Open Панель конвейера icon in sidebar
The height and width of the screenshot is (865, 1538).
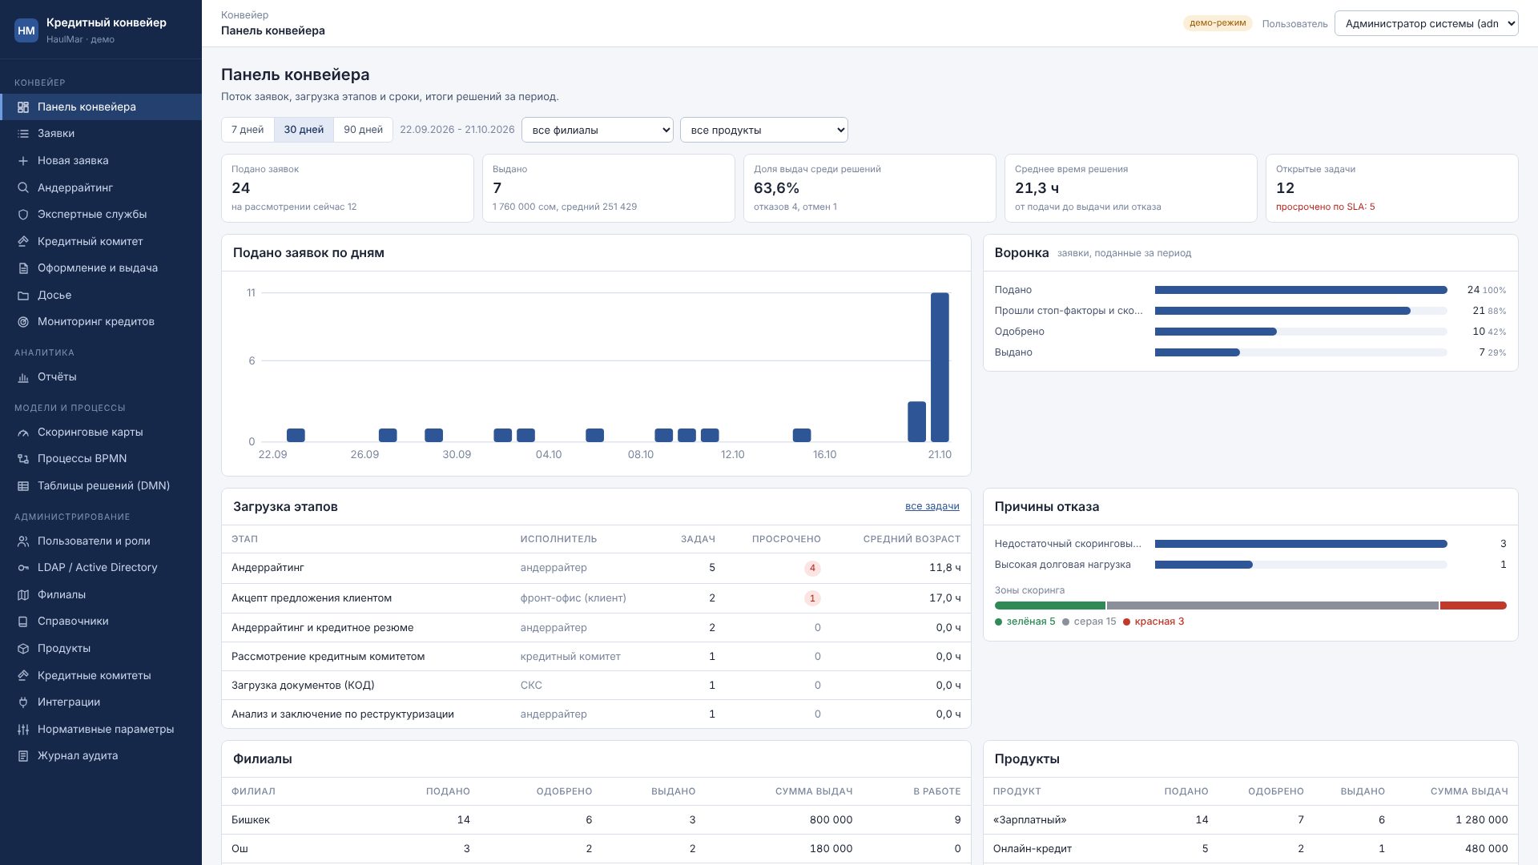(x=23, y=107)
